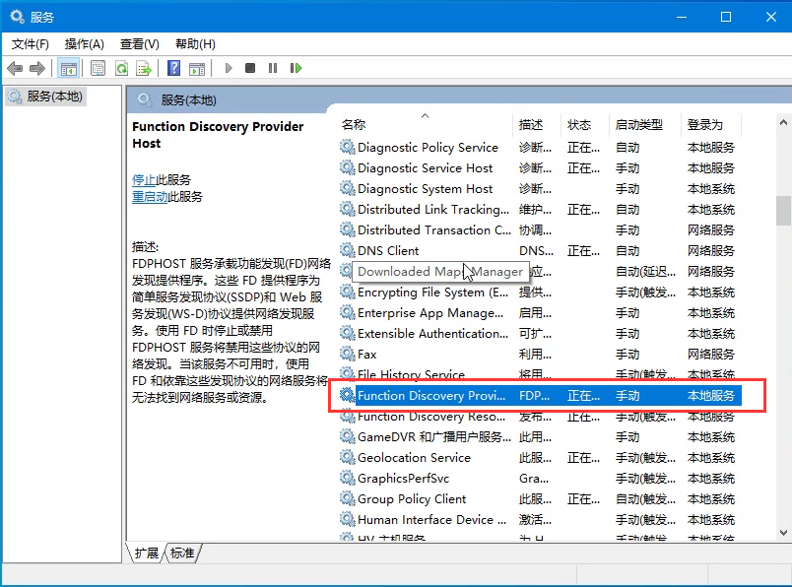This screenshot has width=792, height=587.
Task: Open the 操作(A) menu
Action: pos(85,44)
